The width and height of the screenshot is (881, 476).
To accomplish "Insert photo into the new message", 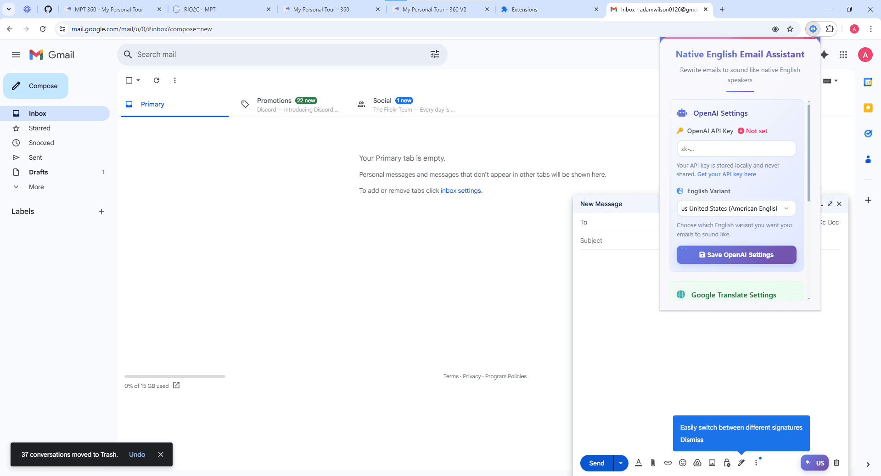I will 712,463.
